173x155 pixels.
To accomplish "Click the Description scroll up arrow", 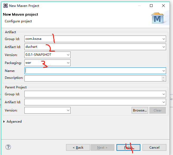I will click(x=163, y=77).
